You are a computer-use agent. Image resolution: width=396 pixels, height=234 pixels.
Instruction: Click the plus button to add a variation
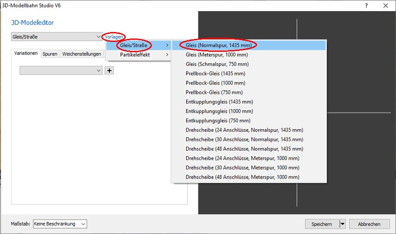coord(109,71)
